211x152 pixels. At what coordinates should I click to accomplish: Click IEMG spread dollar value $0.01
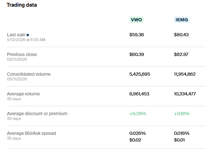179,140
